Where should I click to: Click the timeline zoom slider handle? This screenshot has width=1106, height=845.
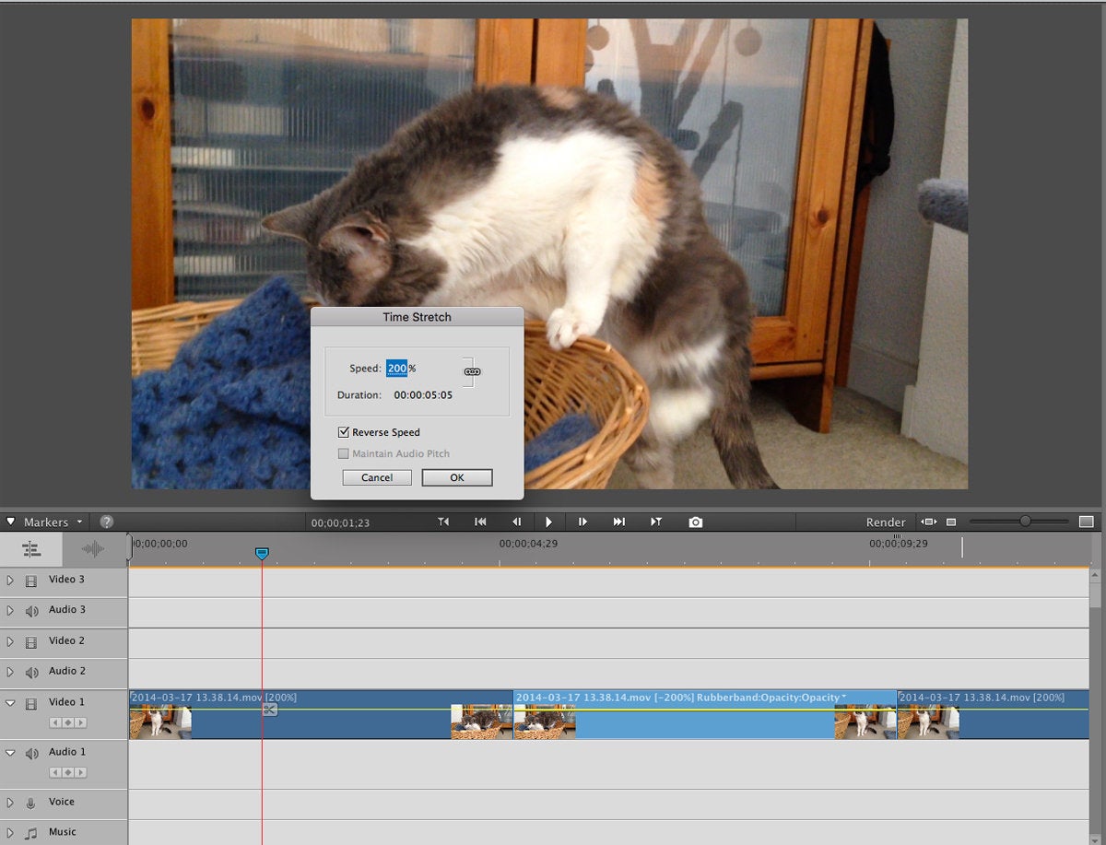(1025, 522)
